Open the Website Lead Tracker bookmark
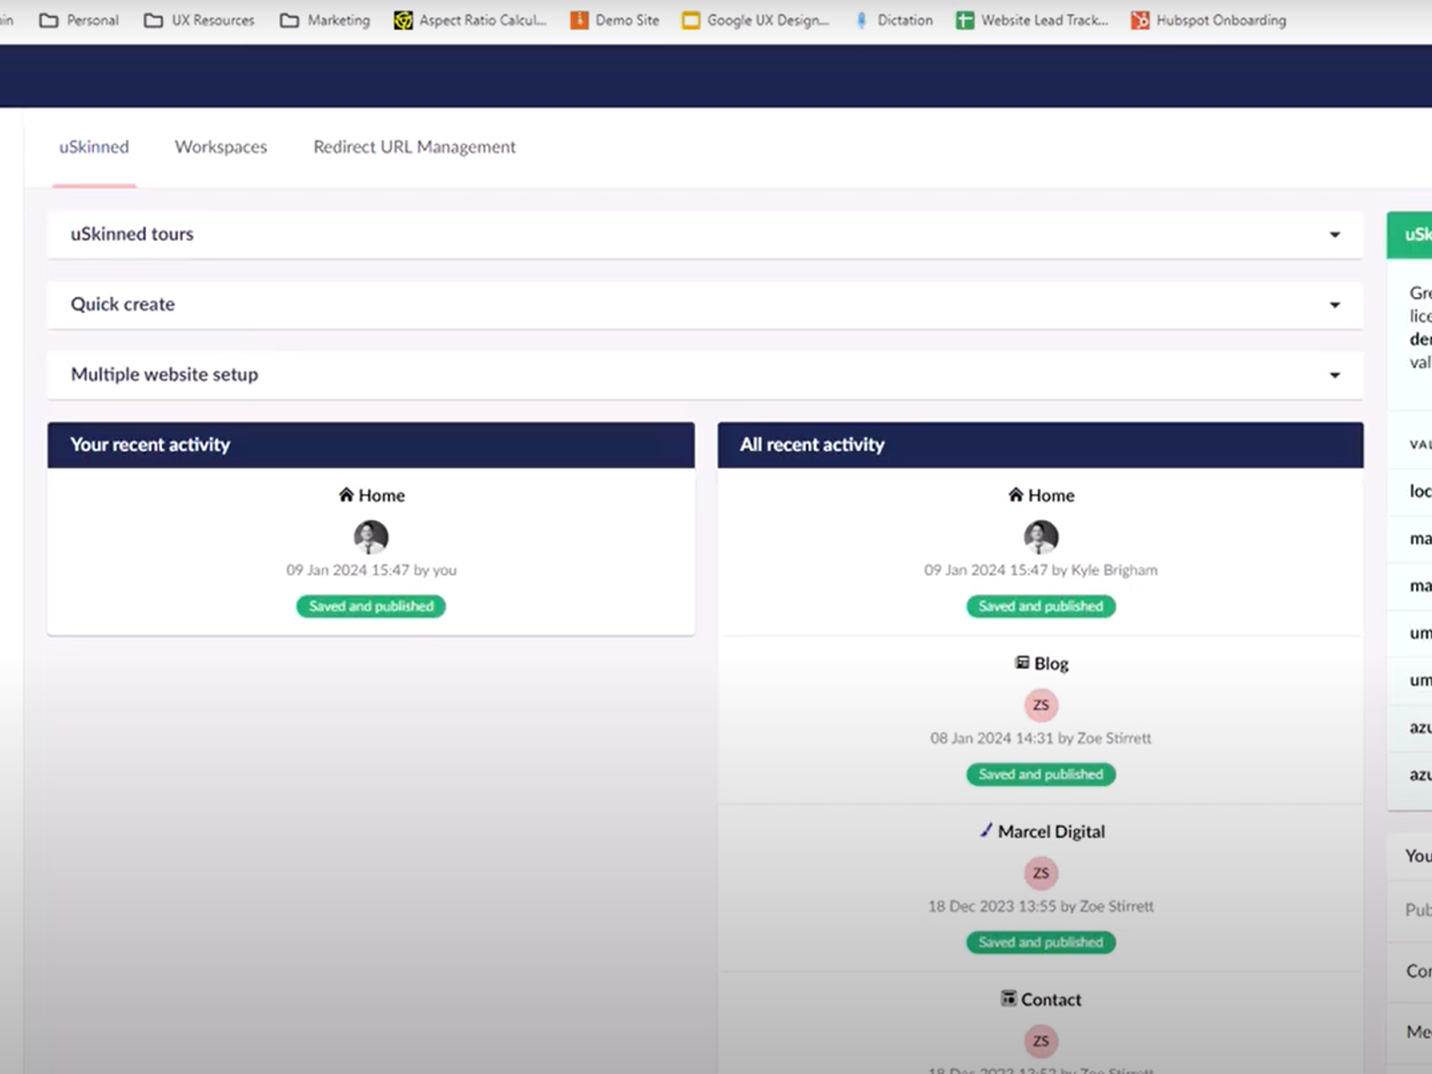The height and width of the screenshot is (1074, 1432). (1032, 20)
